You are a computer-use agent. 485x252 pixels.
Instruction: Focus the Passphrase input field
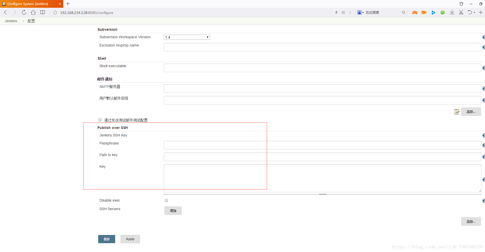(322, 145)
